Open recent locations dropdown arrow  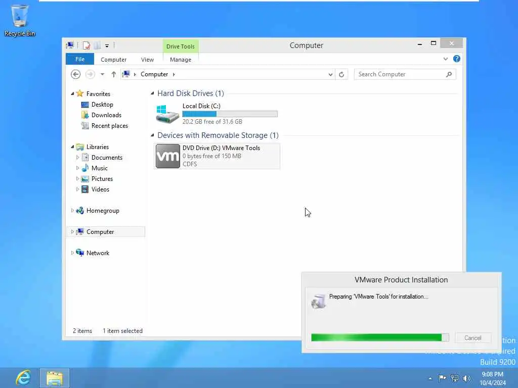click(102, 74)
